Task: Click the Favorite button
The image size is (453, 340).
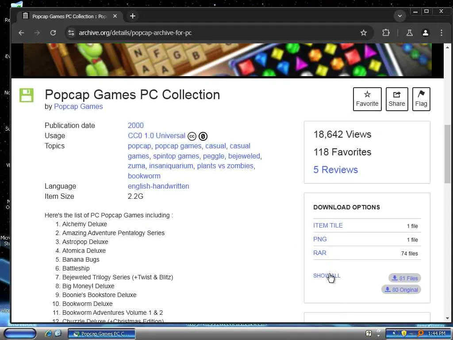Action: 367,99
